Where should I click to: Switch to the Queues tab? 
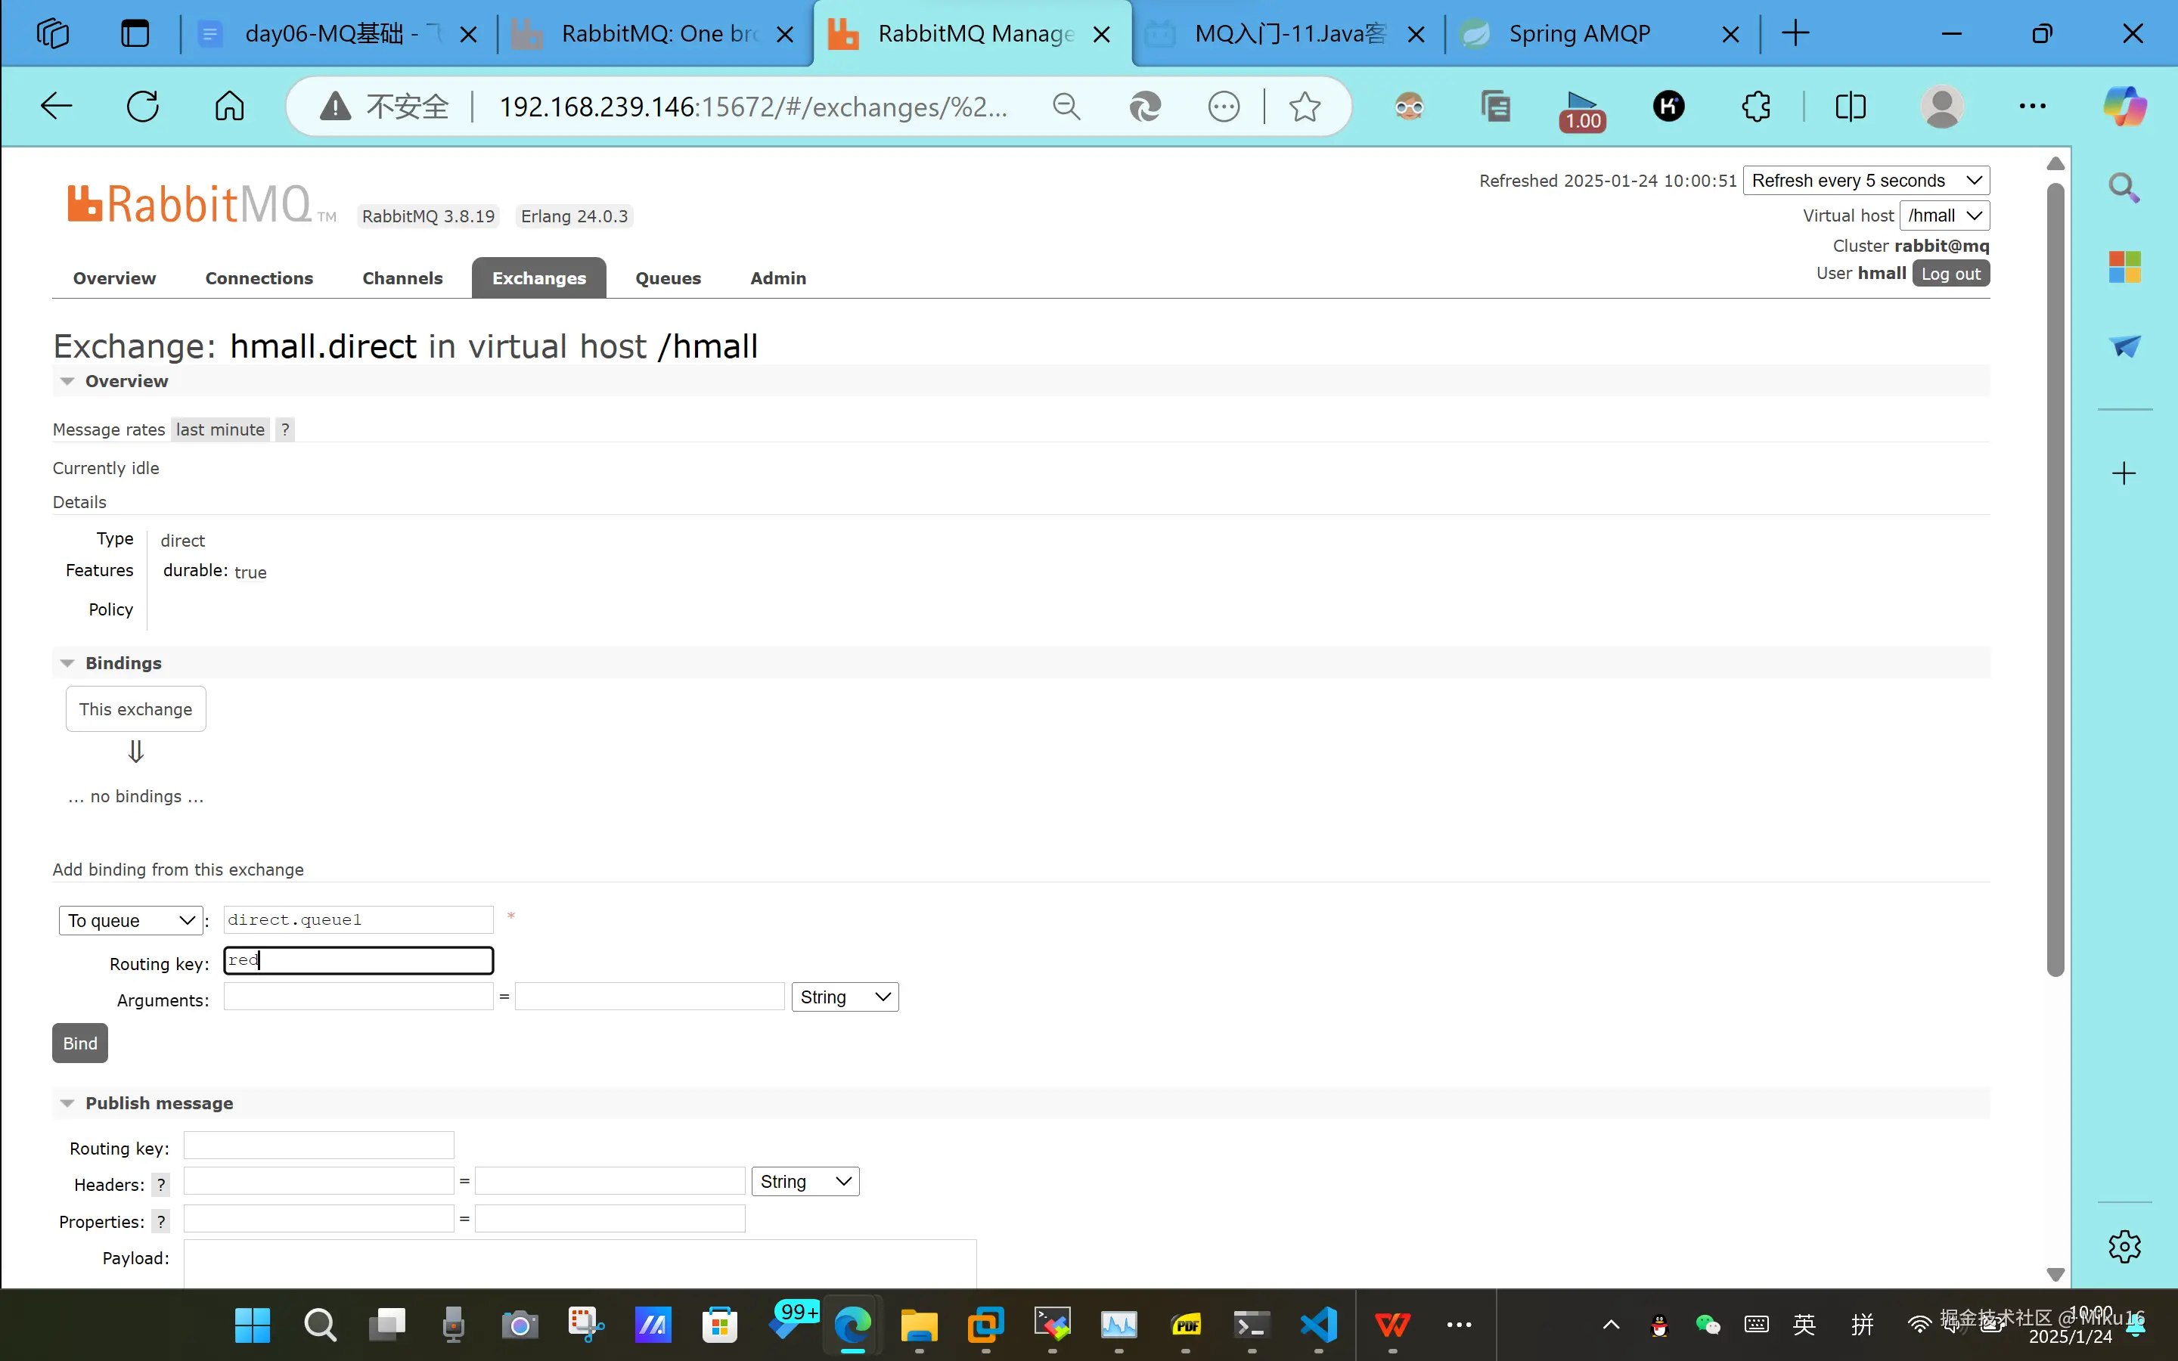coord(667,278)
